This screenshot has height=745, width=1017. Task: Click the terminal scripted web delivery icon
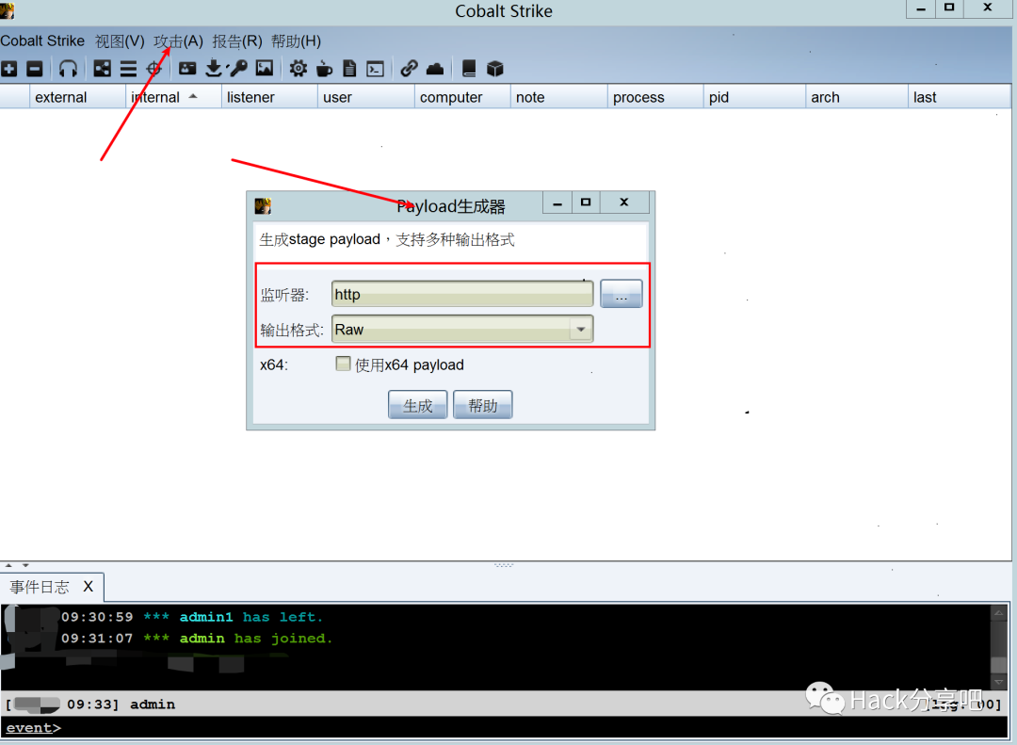click(375, 69)
